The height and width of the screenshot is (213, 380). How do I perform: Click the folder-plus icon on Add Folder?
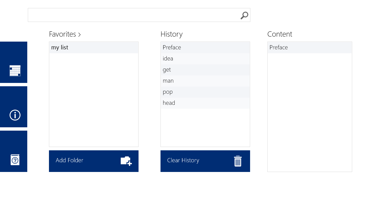pyautogui.click(x=126, y=161)
